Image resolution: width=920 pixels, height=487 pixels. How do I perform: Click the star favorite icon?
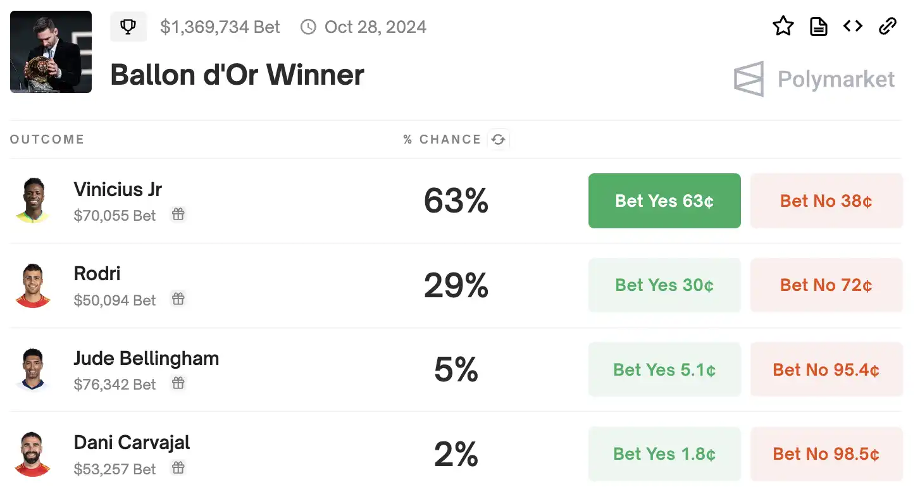(783, 27)
